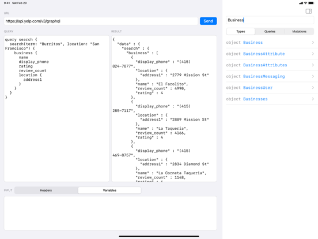The image size is (318, 239).
Task: Expand the chevron on the Business row
Action: pyautogui.click(x=313, y=43)
